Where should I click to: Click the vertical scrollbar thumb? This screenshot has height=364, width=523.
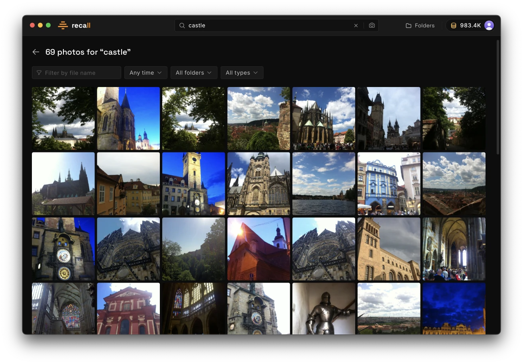(x=497, y=97)
